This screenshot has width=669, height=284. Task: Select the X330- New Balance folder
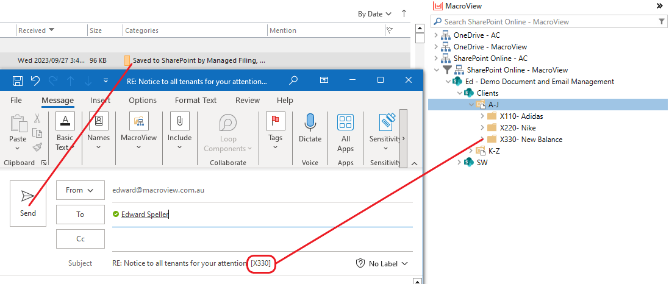point(531,139)
